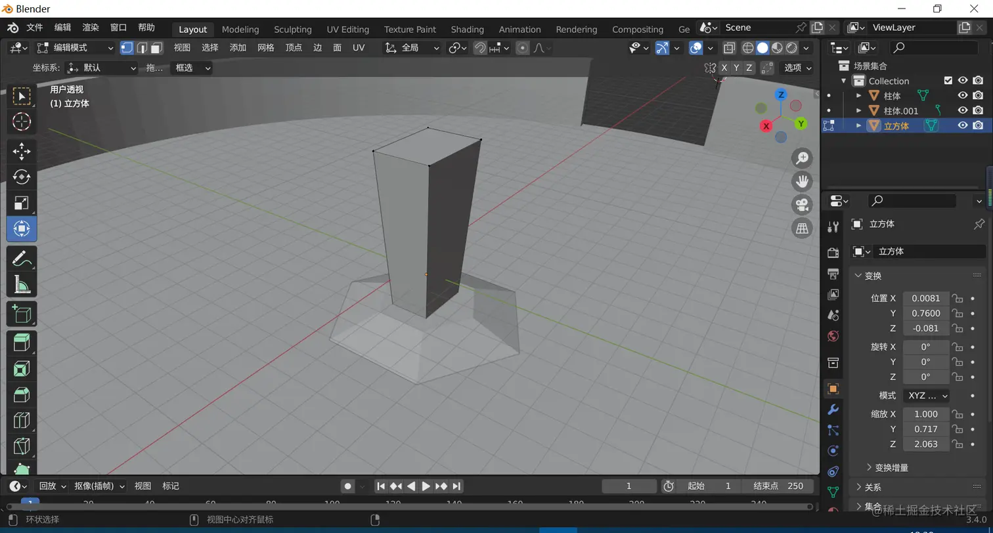Select the Measure tool
This screenshot has height=533, width=993.
click(22, 285)
